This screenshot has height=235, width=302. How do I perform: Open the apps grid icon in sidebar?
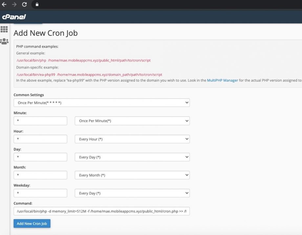pyautogui.click(x=4, y=29)
